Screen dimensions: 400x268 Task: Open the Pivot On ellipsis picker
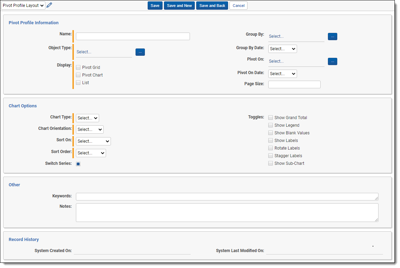(332, 61)
